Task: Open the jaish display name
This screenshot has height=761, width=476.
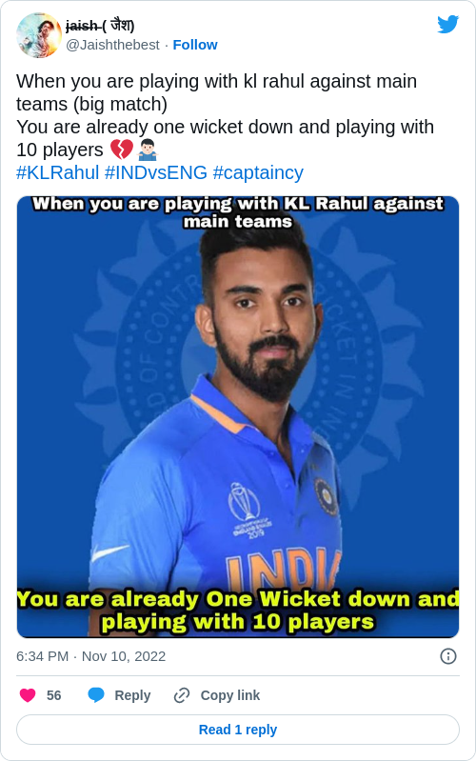Action: (100, 25)
